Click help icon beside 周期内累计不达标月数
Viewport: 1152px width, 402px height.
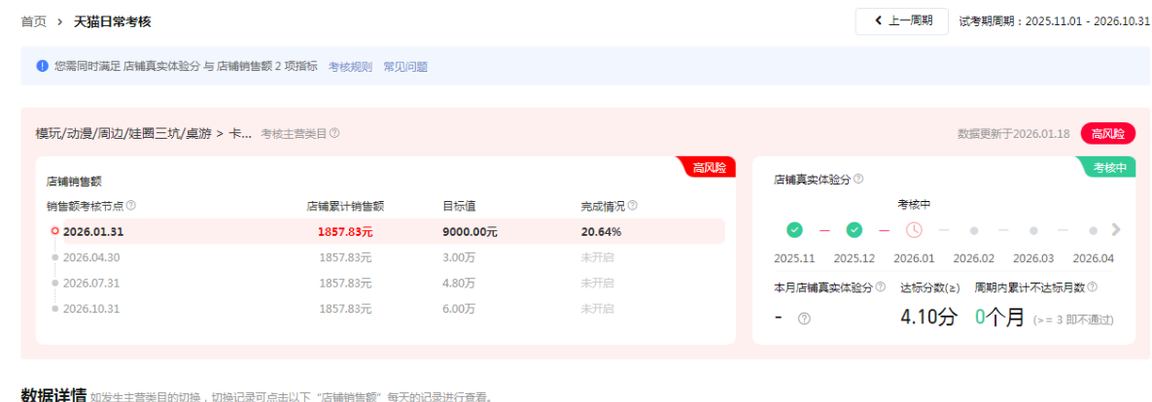1092,286
